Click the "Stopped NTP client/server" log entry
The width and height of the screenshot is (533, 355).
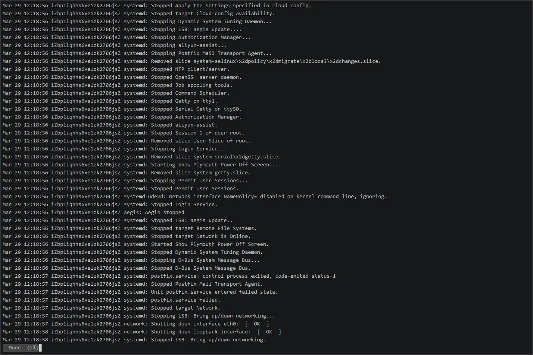(x=190, y=69)
